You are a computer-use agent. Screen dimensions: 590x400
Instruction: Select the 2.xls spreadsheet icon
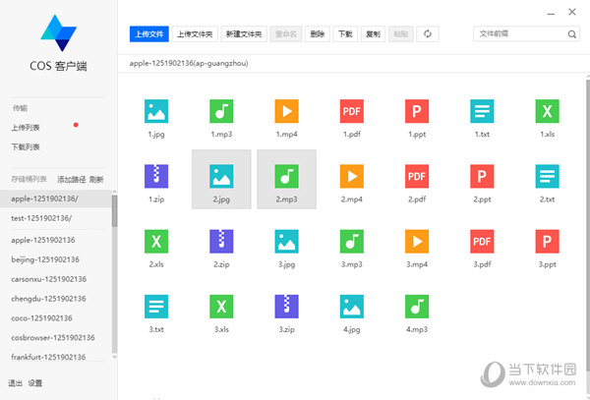tap(156, 242)
